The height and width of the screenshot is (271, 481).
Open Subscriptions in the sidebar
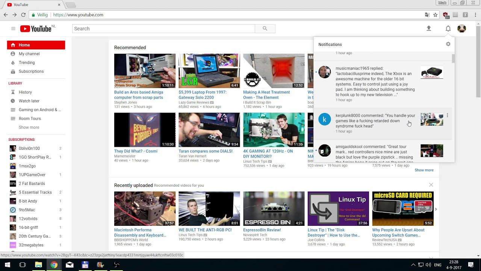(x=31, y=72)
